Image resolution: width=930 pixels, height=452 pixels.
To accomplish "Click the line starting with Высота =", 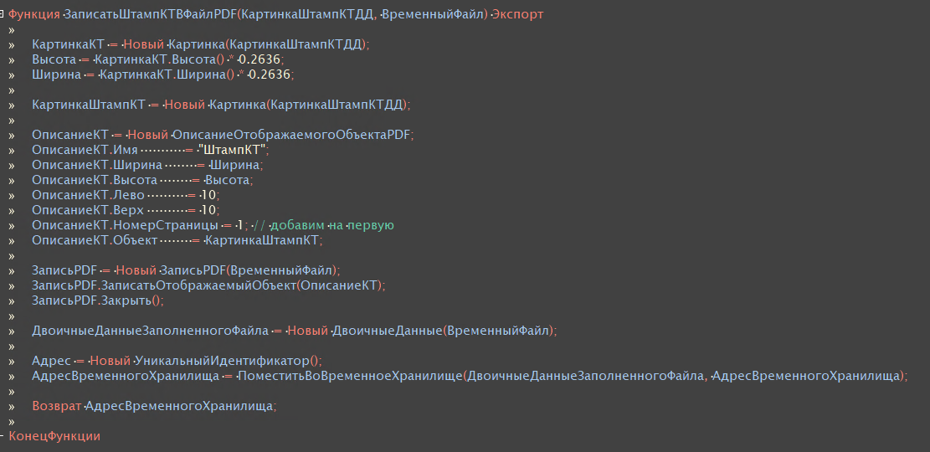I will [x=158, y=59].
